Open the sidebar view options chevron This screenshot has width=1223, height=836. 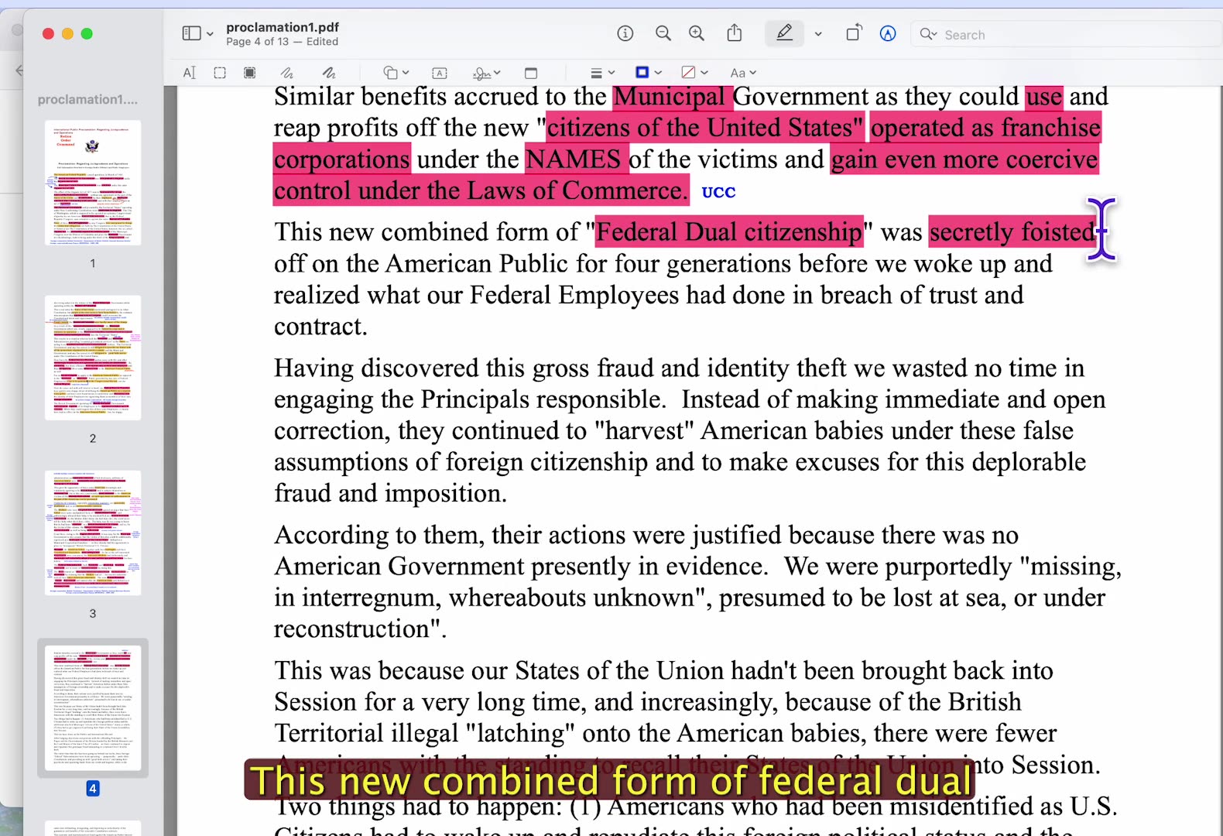(x=210, y=34)
